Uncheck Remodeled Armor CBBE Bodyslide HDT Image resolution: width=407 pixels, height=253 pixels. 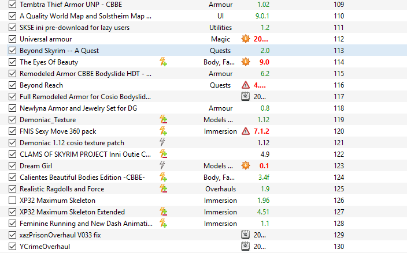[12, 73]
